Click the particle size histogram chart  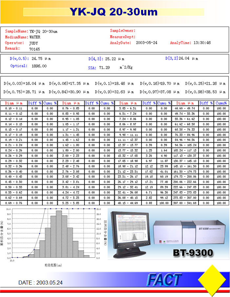coord(53,233)
